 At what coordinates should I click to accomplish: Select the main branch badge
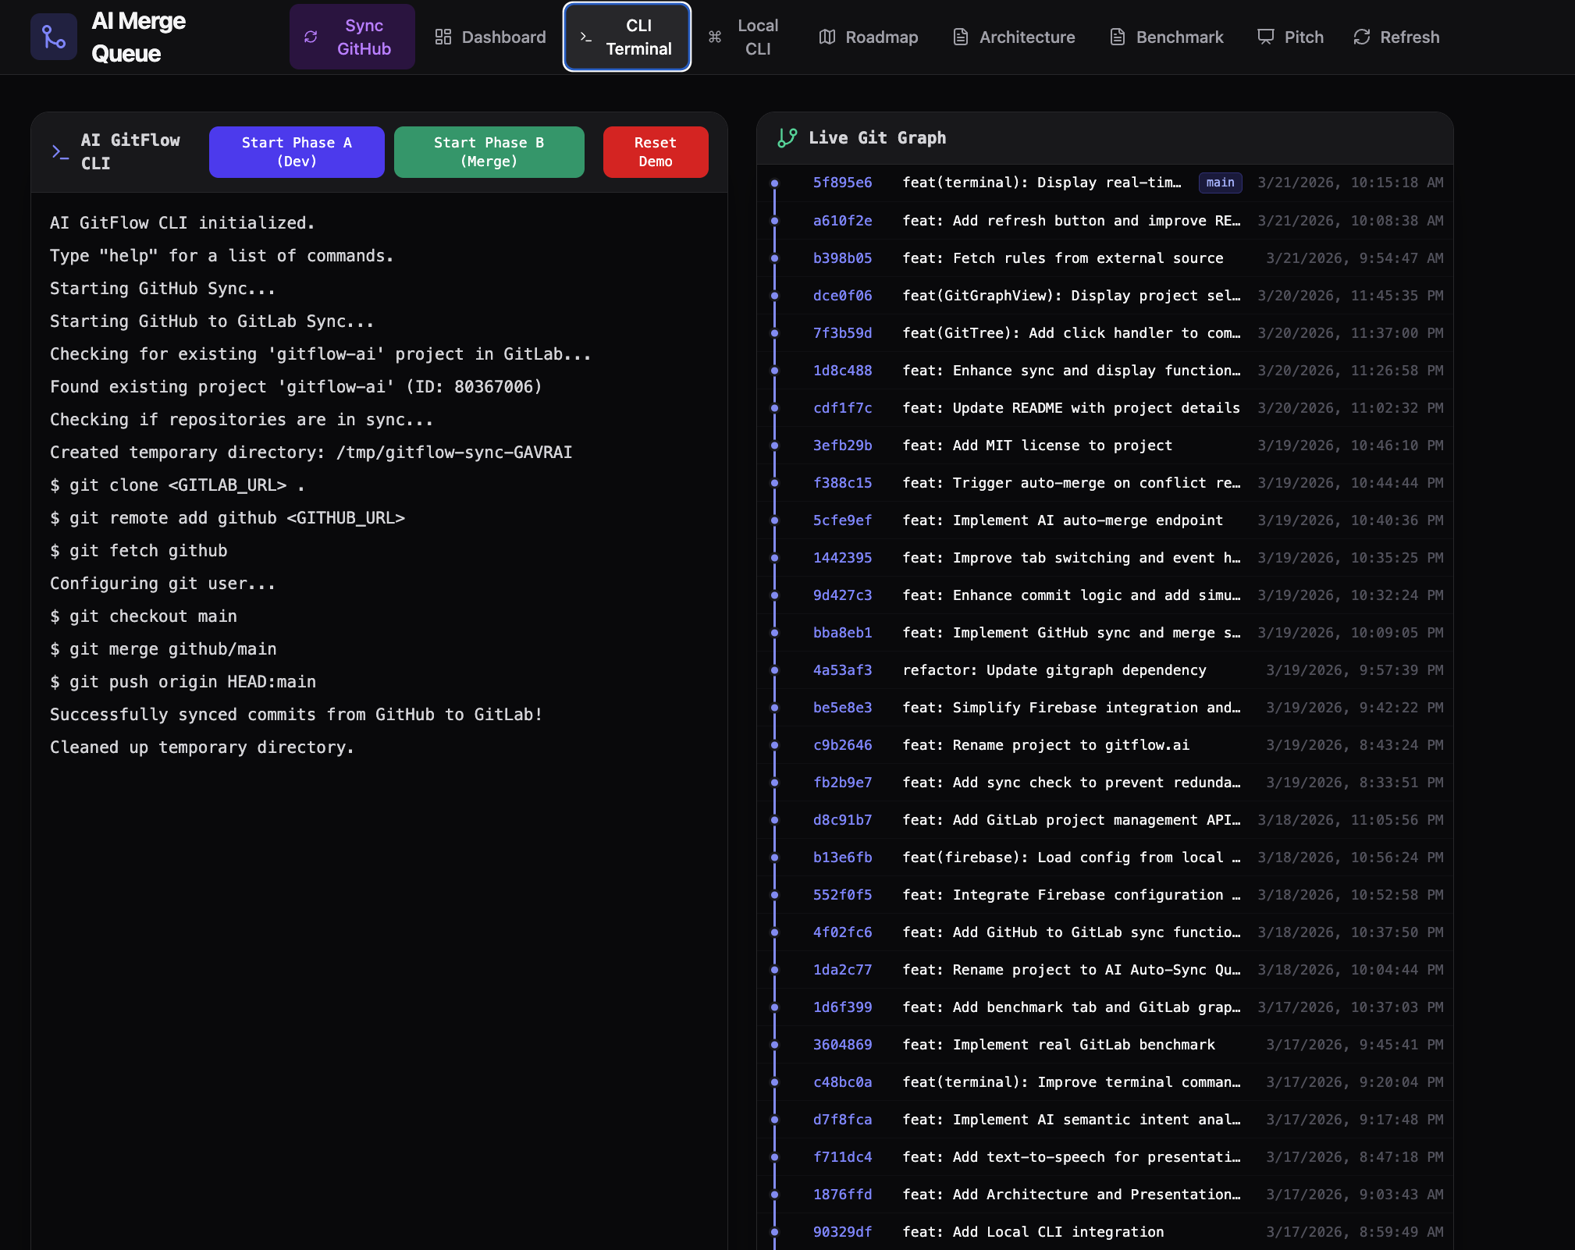[x=1220, y=183]
